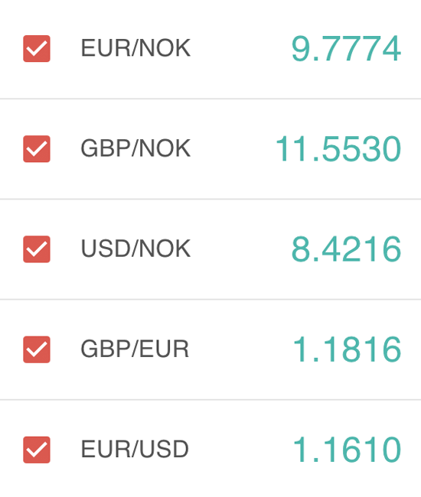
Task: Click the divider line under the EUR/NOK row
Action: pos(210,99)
